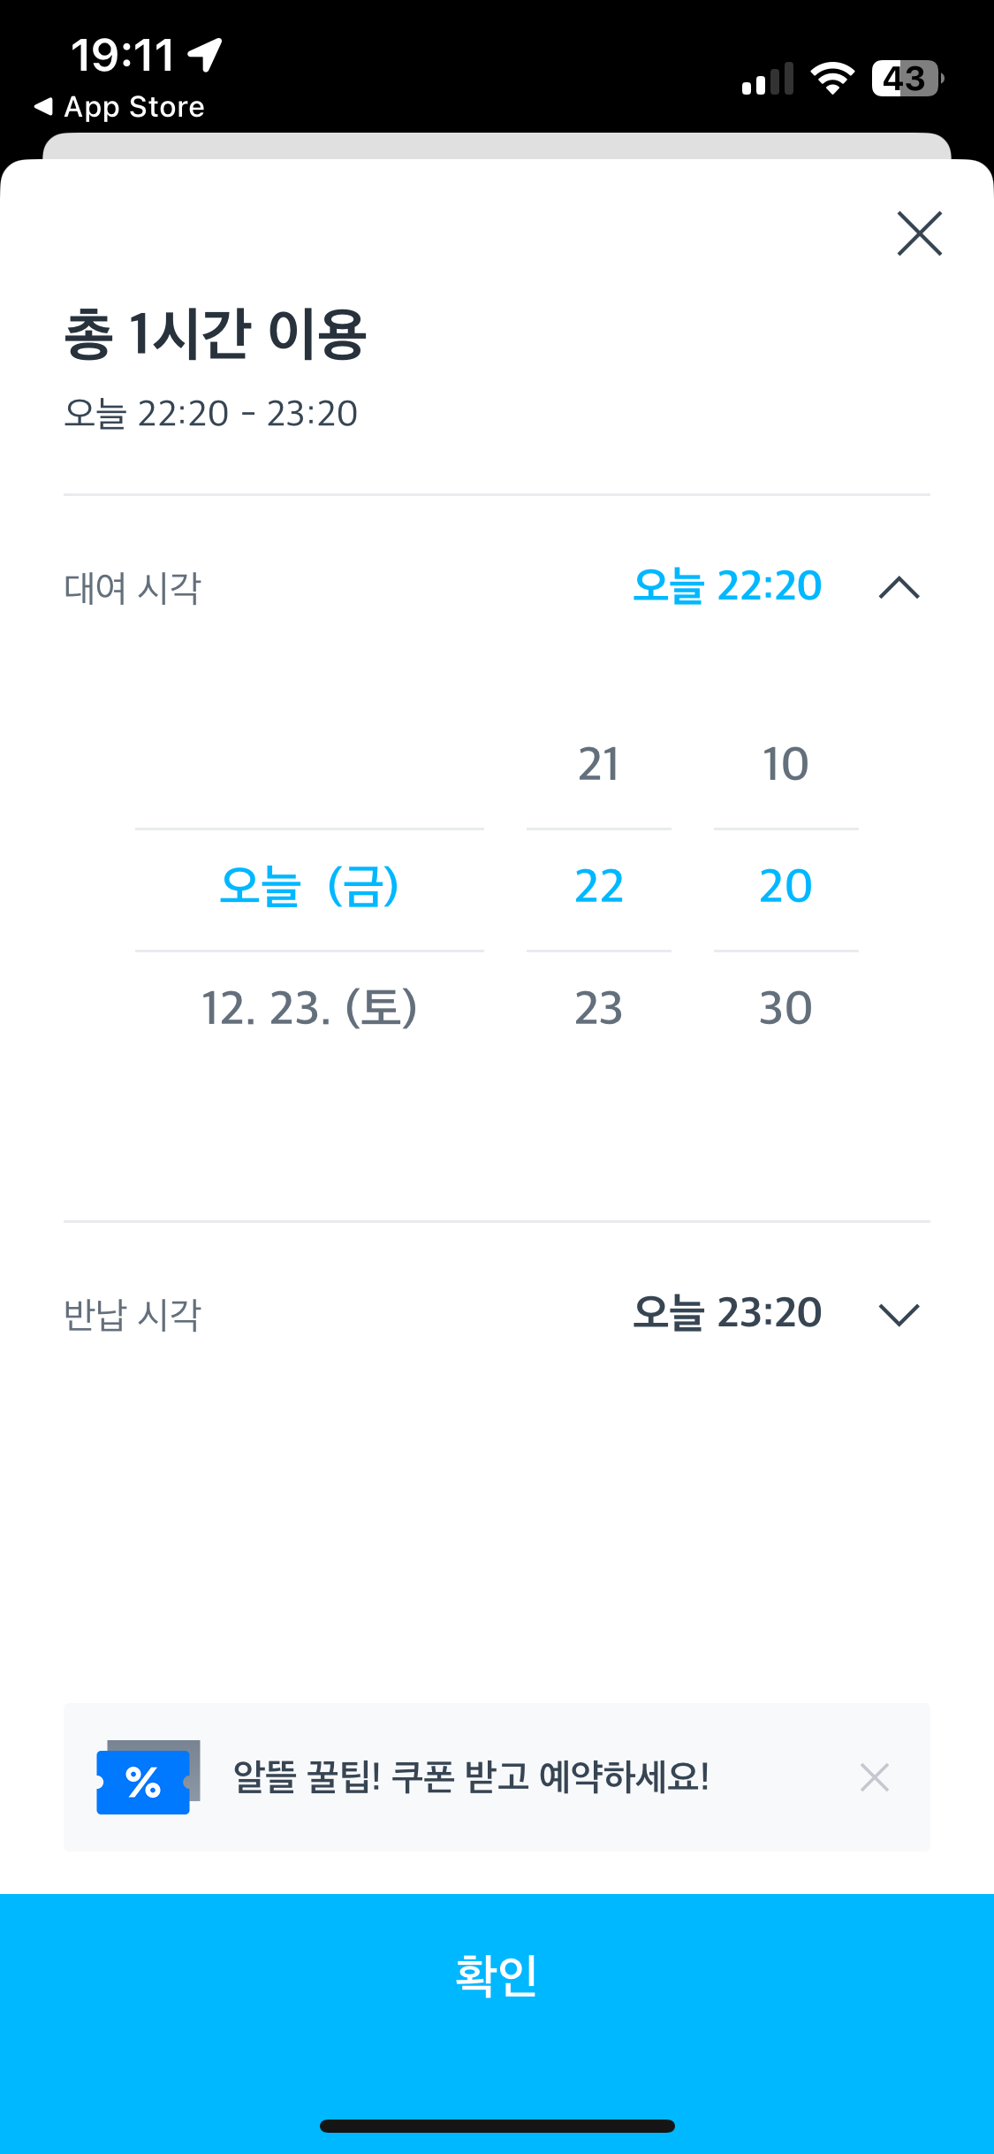
Task: Select 12. 23. (토) as rental date
Action: point(310,1008)
